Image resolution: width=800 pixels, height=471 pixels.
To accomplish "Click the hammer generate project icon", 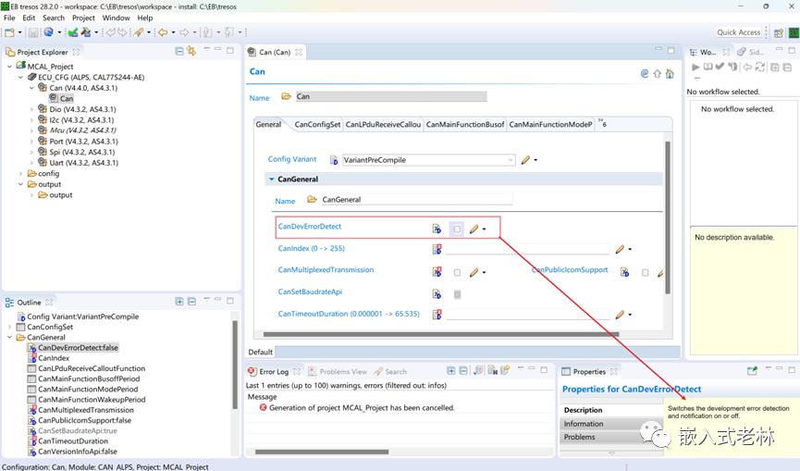I will tap(85, 32).
